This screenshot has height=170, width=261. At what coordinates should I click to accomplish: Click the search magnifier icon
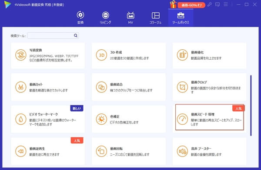coord(76,36)
